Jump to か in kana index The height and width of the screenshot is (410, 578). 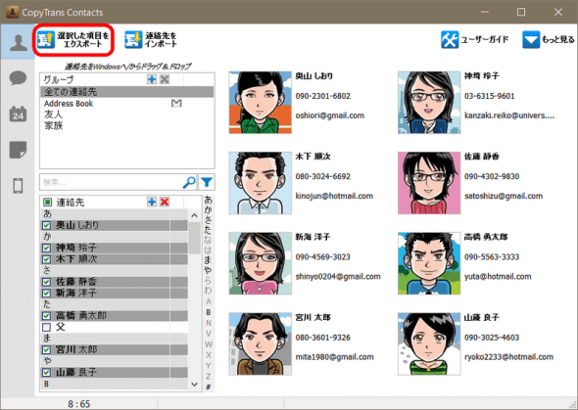[x=209, y=209]
